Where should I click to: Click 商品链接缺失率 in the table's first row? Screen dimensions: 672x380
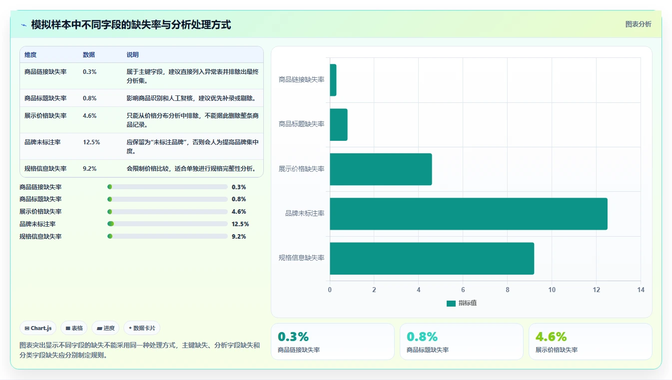(45, 71)
